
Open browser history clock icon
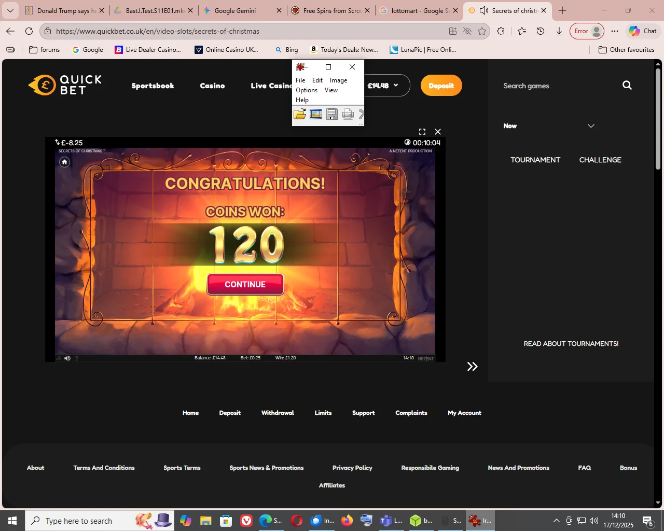(541, 31)
